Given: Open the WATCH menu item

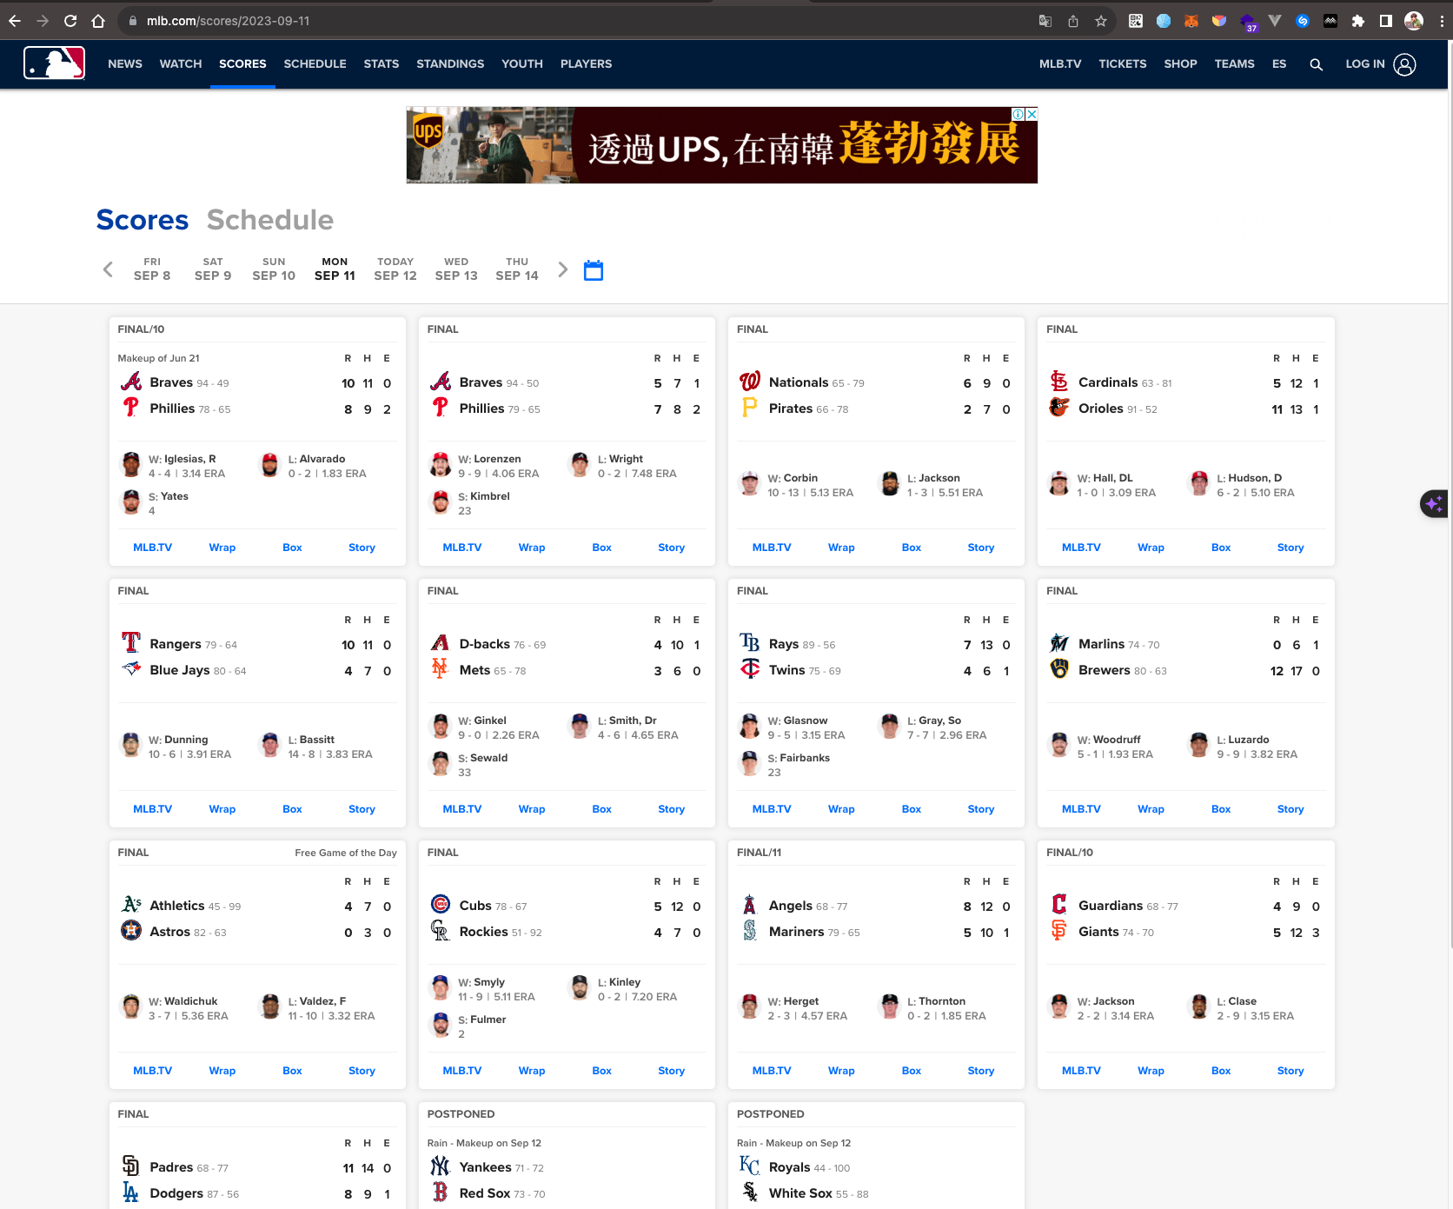Looking at the screenshot, I should (181, 64).
